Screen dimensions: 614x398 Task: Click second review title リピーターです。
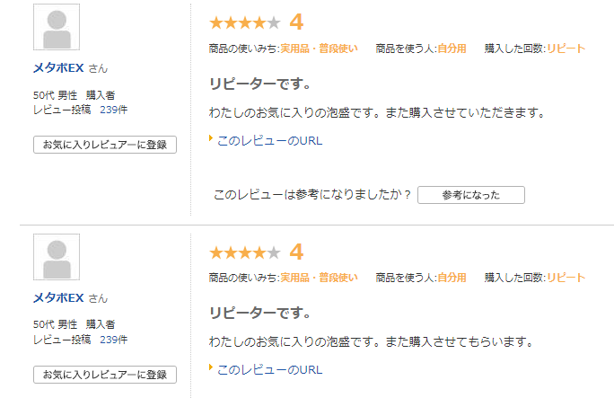pyautogui.click(x=260, y=313)
